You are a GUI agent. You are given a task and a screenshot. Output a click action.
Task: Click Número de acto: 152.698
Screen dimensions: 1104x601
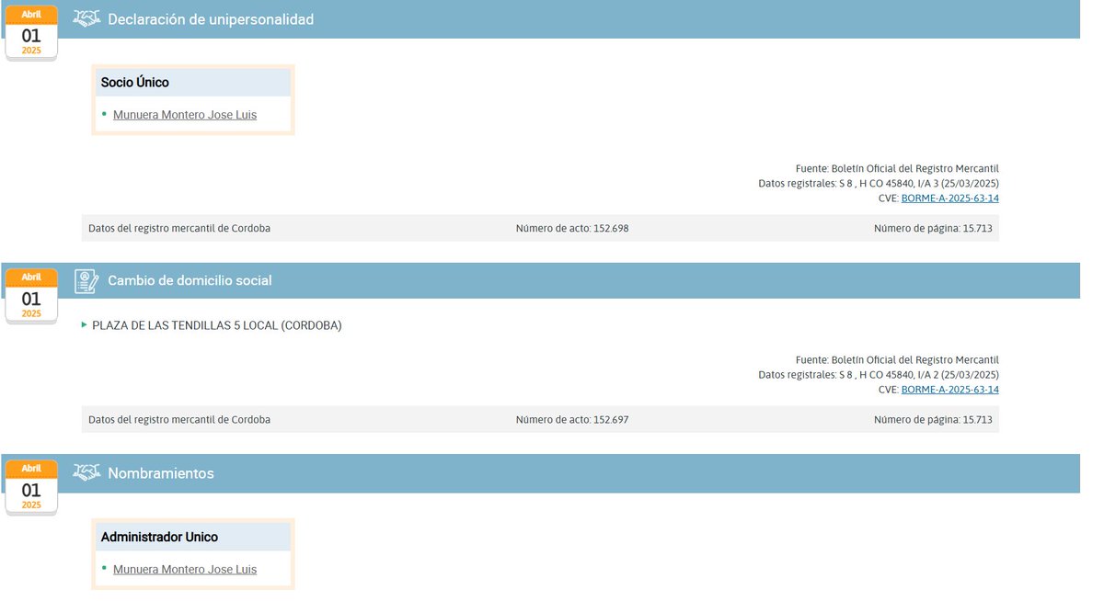click(x=572, y=228)
